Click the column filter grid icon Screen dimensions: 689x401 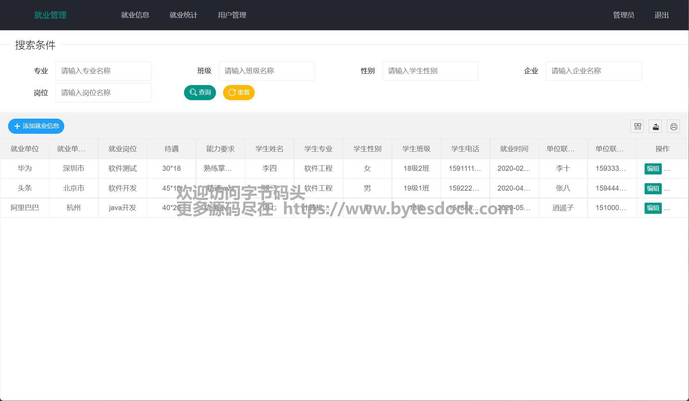637,126
